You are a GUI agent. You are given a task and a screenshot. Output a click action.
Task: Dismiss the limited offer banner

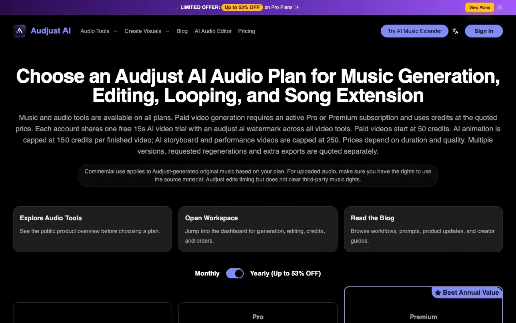500,7
